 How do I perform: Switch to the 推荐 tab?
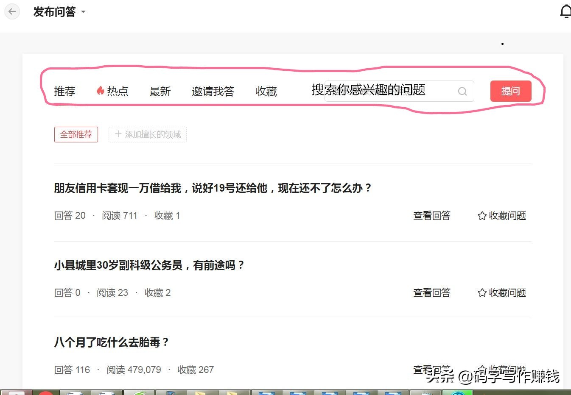coord(64,91)
